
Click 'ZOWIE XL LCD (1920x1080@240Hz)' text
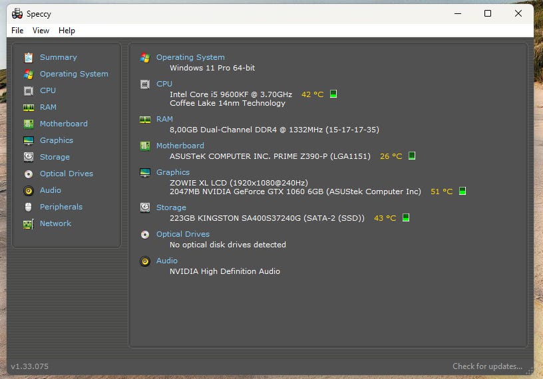coord(239,183)
